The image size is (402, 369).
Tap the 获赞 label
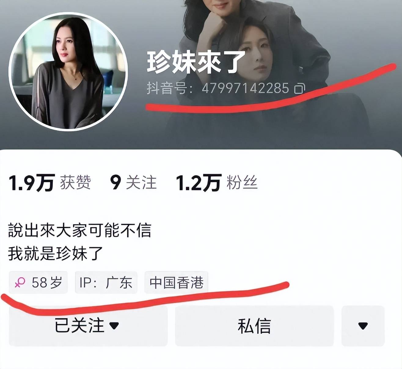[x=75, y=183]
